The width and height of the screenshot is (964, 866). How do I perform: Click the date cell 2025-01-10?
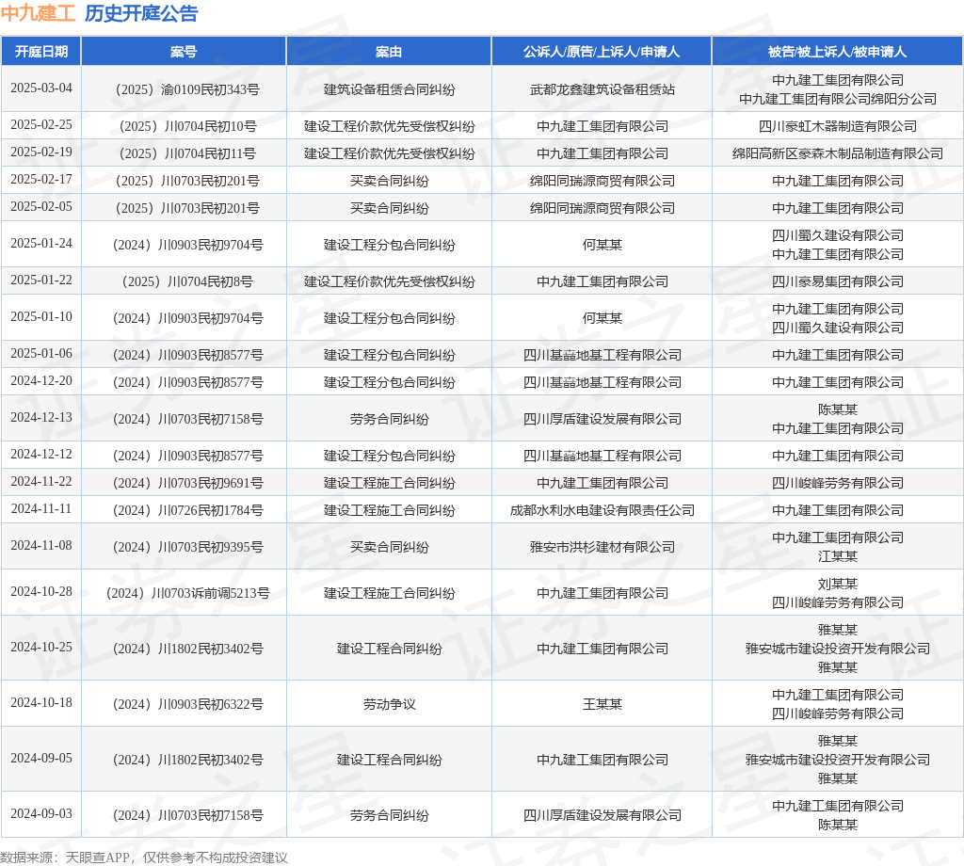[41, 316]
